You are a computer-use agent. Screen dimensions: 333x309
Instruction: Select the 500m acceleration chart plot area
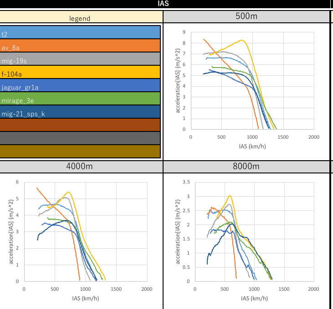[x=252, y=80]
